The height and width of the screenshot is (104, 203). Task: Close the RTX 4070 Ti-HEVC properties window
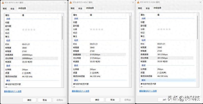pos(133,3)
